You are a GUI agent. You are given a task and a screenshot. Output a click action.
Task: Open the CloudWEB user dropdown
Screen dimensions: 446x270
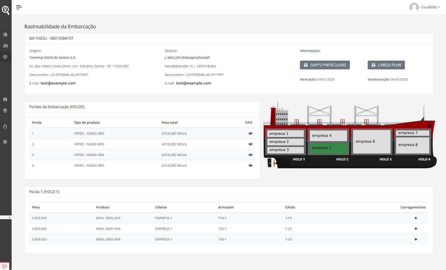coord(425,7)
